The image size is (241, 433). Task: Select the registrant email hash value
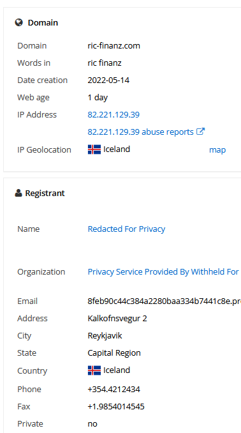point(164,301)
